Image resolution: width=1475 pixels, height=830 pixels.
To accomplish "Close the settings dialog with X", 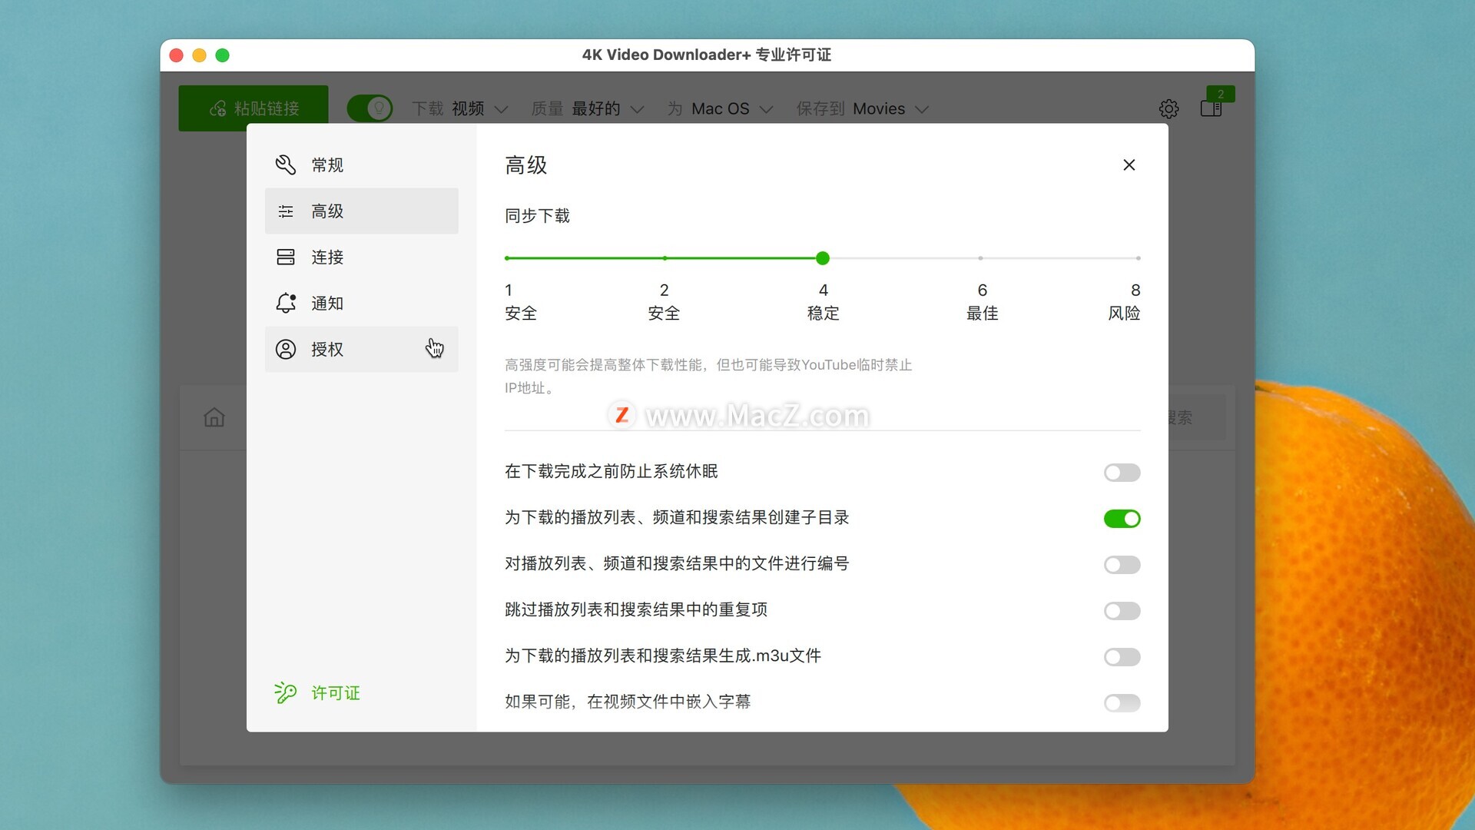I will (1129, 164).
